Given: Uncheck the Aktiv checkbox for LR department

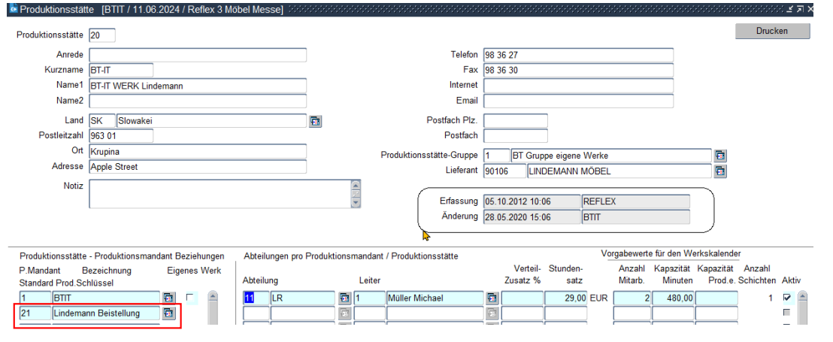Looking at the screenshot, I should (x=787, y=298).
